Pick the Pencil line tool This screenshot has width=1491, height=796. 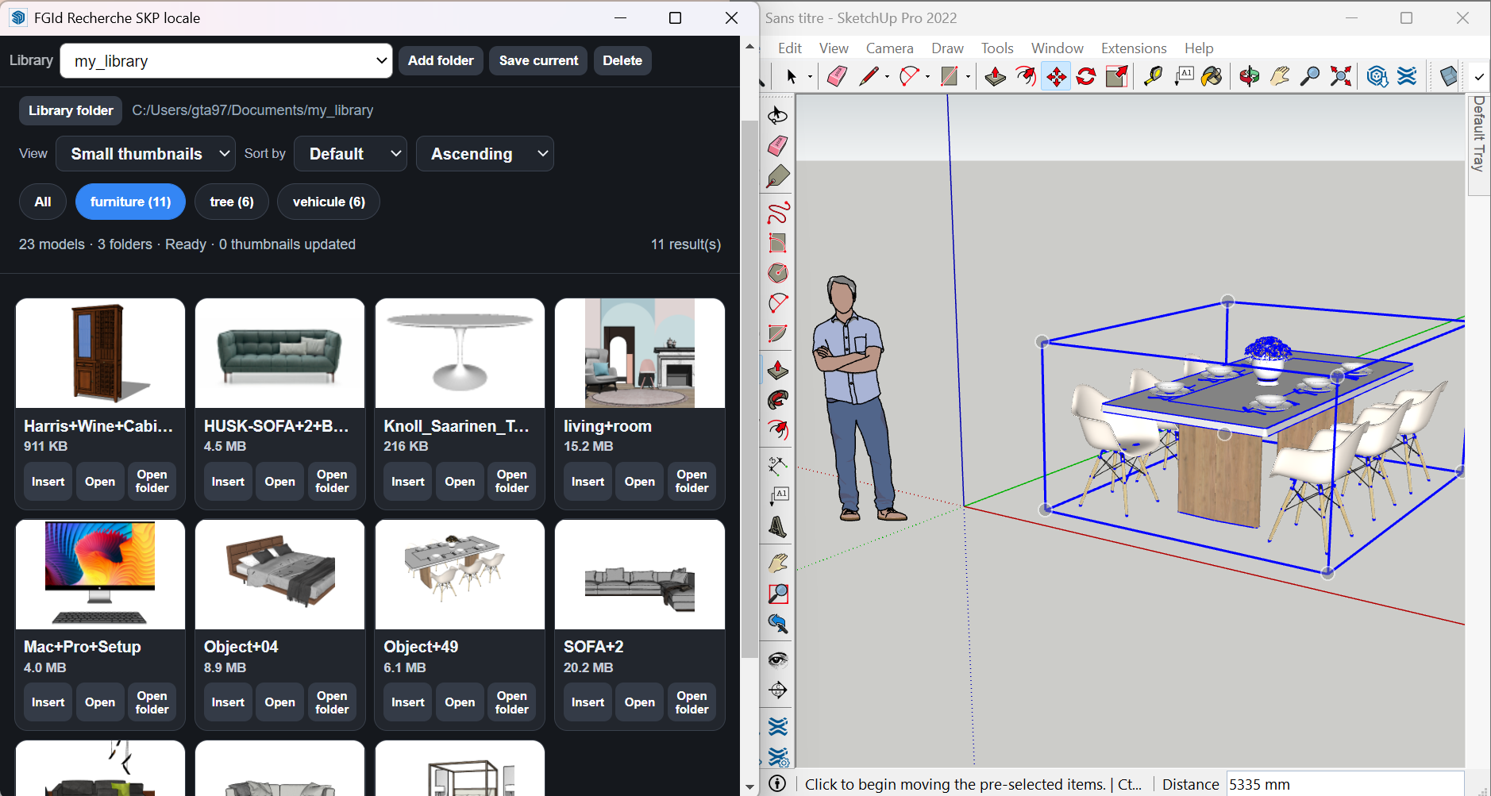click(868, 76)
